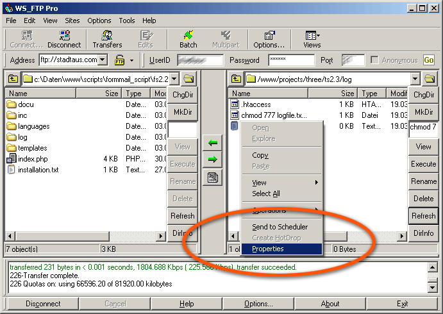Click the green right arrow upload button
The image size is (443, 314).
(212, 160)
